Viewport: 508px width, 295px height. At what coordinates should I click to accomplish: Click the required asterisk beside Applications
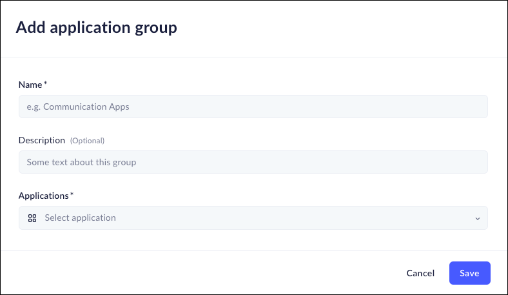(72, 195)
